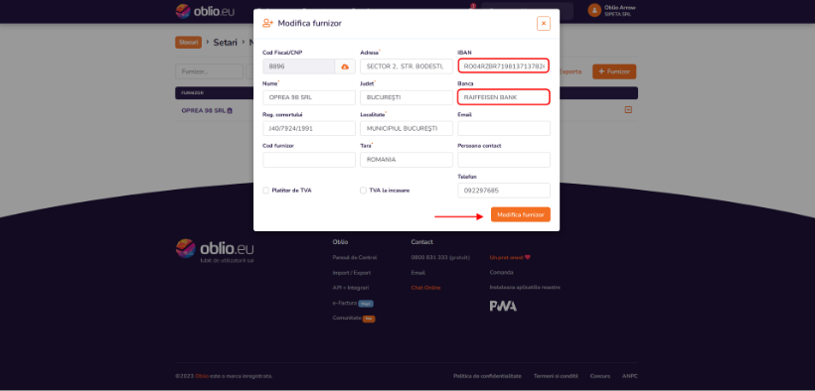The height and width of the screenshot is (391, 815).
Task: Click the Comanda footer link
Action: [501, 273]
